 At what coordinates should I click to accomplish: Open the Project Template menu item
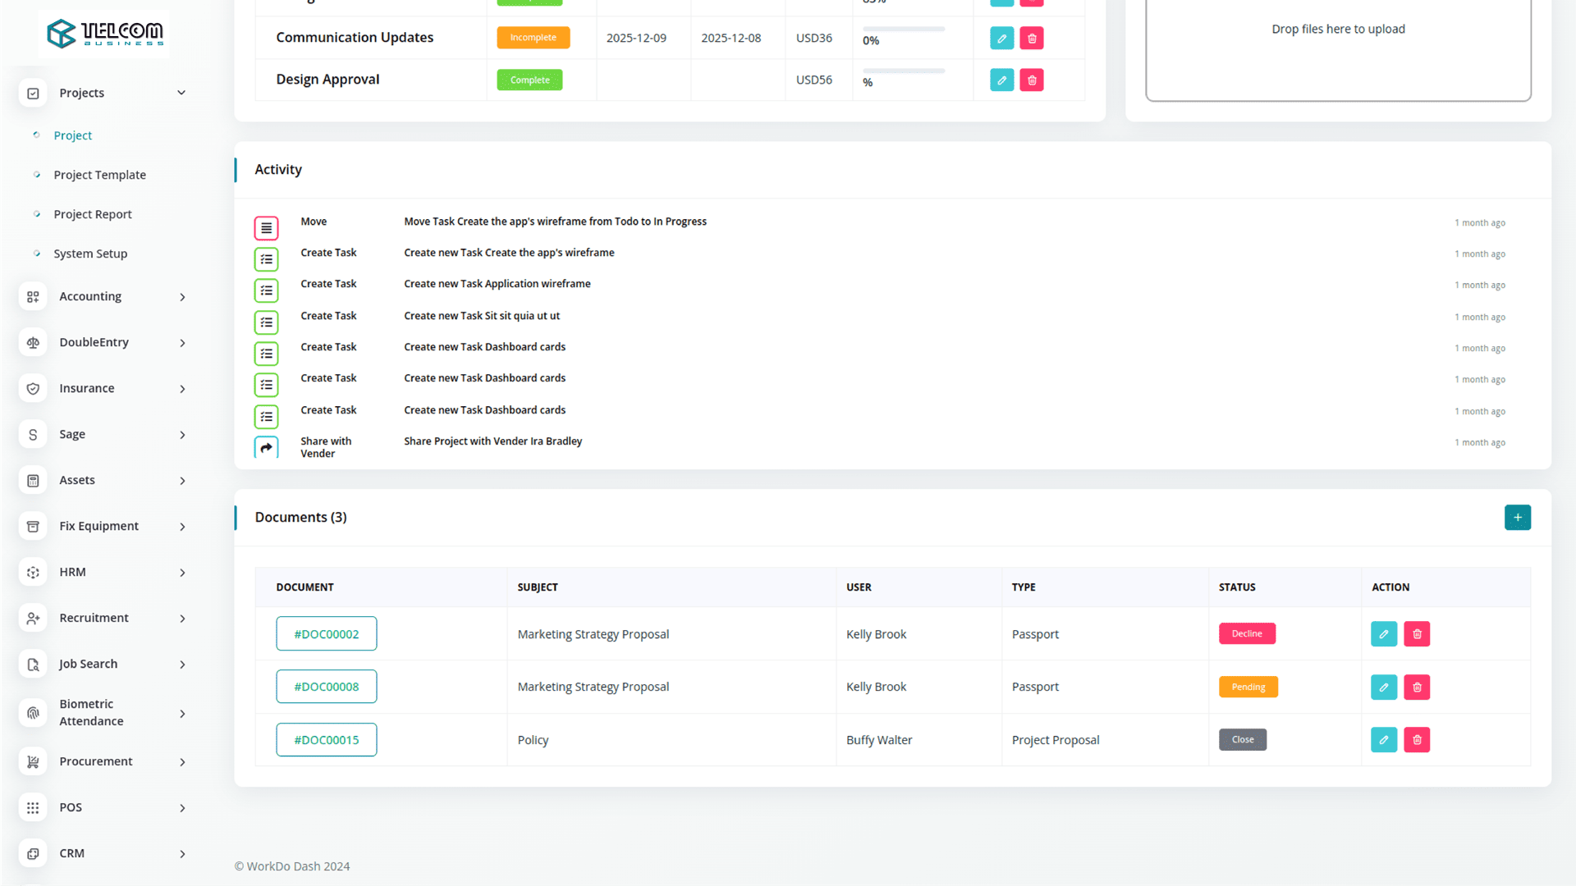pos(99,175)
